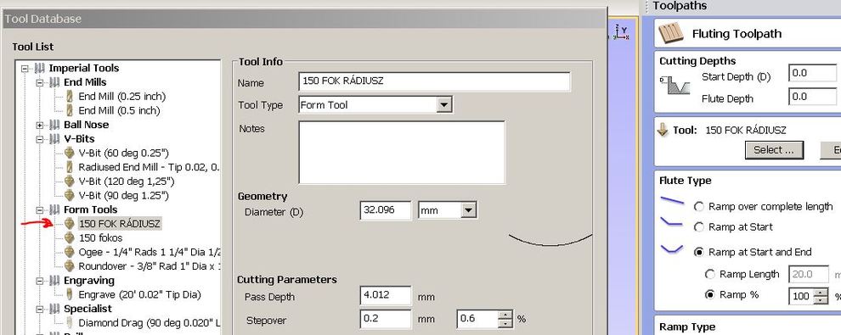Click the Pass Depth input field
Viewport: 841px width, 335px height.
(386, 296)
